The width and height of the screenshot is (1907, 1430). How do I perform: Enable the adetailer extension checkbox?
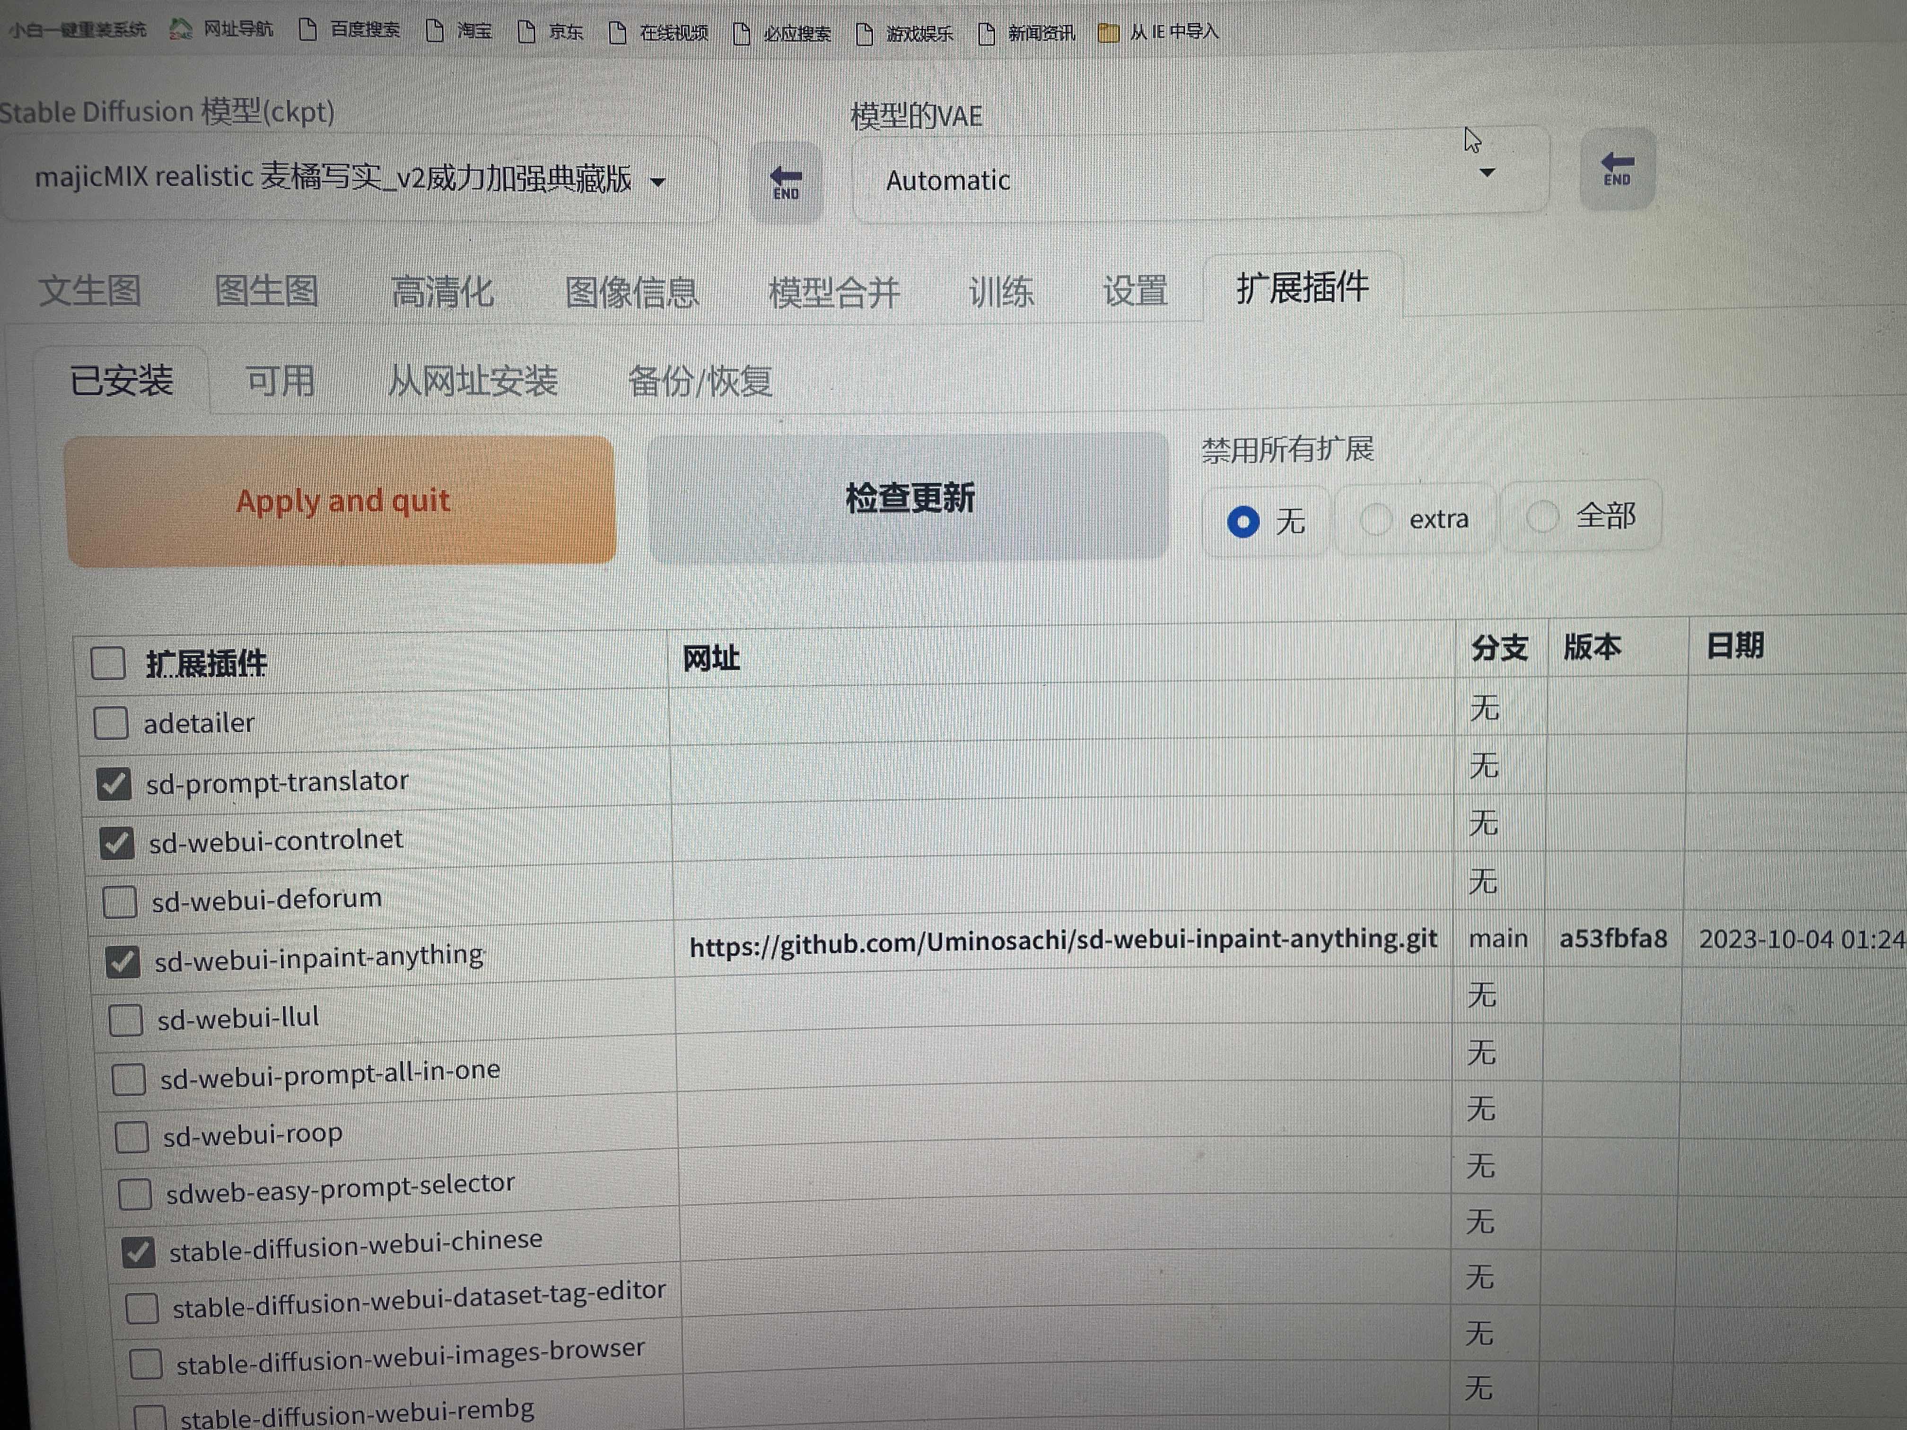(111, 723)
